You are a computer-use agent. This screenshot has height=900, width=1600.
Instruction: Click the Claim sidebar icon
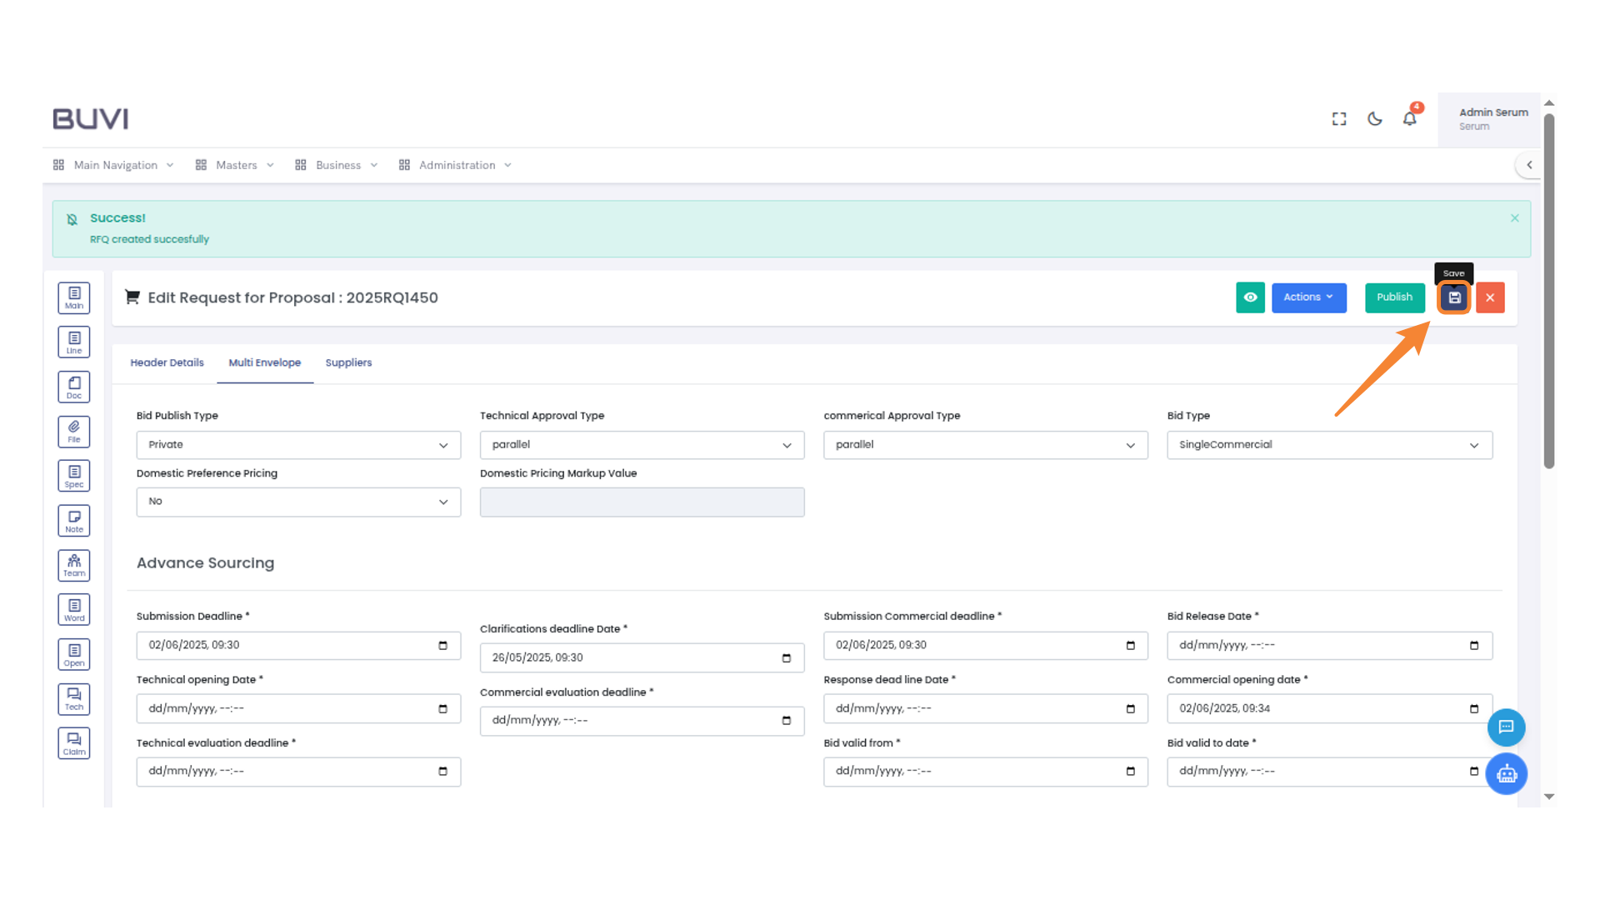pos(74,743)
